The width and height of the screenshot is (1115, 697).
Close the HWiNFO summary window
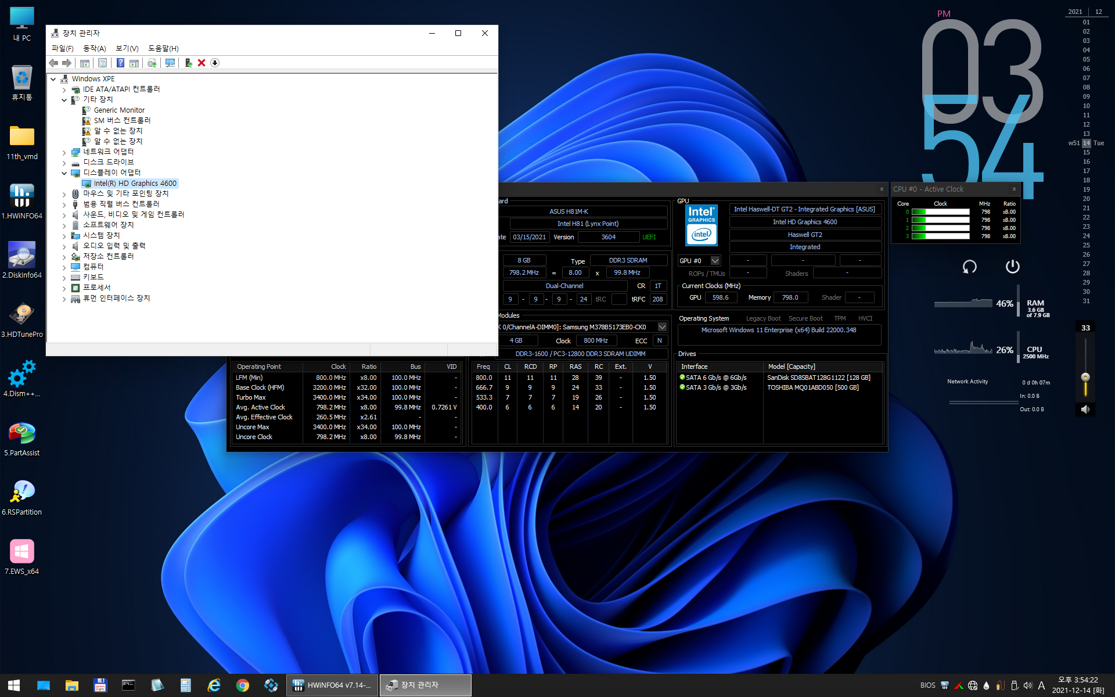coord(882,189)
